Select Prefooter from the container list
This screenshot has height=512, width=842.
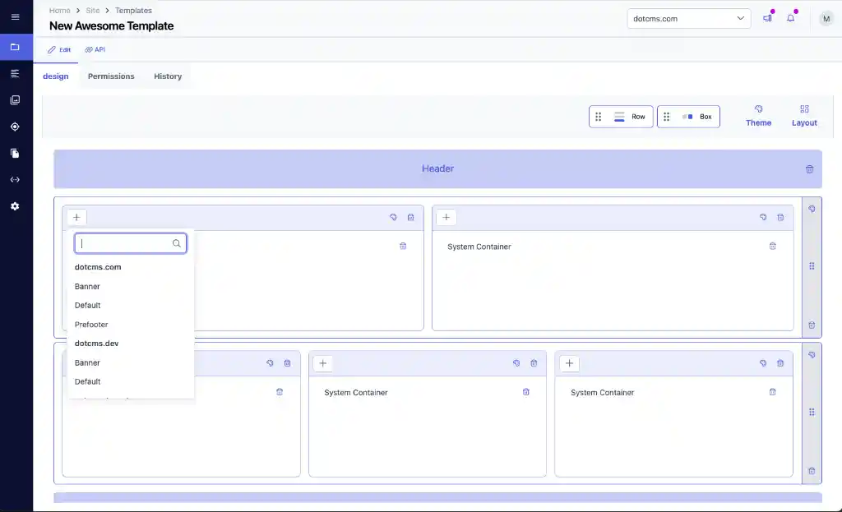[x=91, y=324]
